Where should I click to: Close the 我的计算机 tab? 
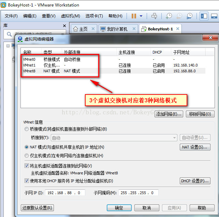coord(134,29)
